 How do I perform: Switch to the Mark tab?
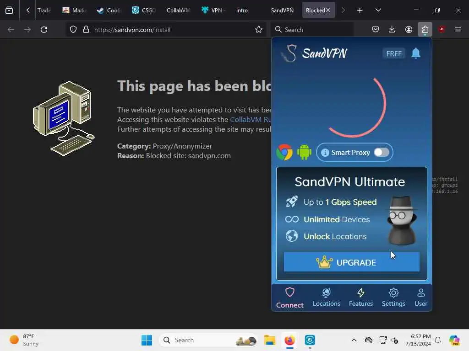tap(74, 10)
